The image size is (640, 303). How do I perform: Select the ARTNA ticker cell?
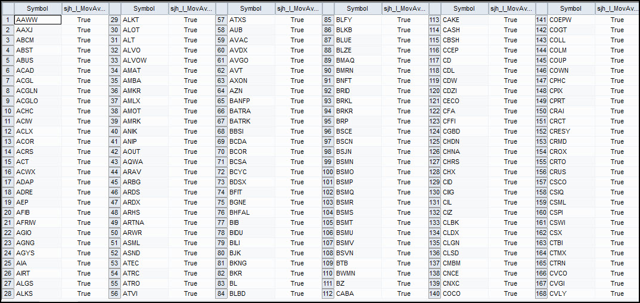[144, 222]
